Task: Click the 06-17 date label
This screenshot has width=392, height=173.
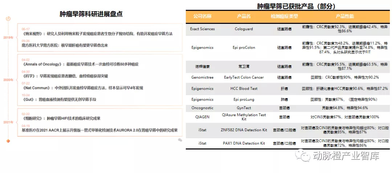Action: click(x=25, y=29)
